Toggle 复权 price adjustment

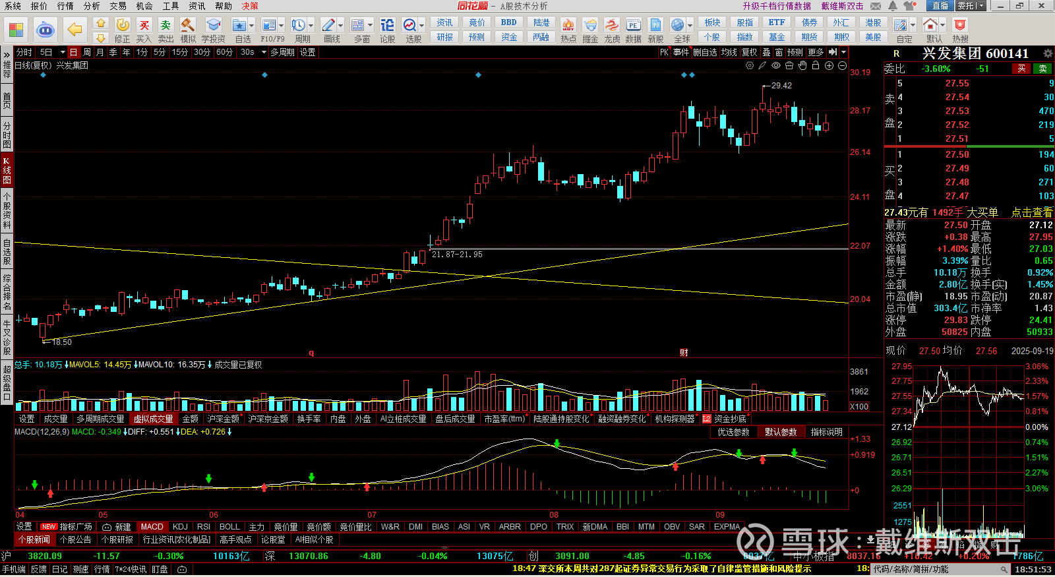point(749,52)
